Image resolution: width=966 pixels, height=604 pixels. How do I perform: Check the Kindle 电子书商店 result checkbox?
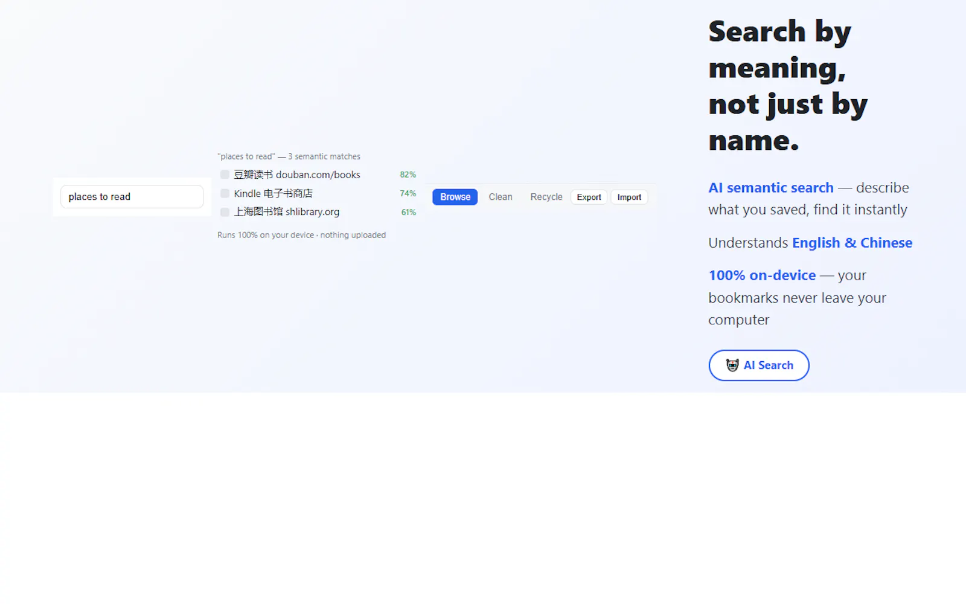(x=225, y=193)
